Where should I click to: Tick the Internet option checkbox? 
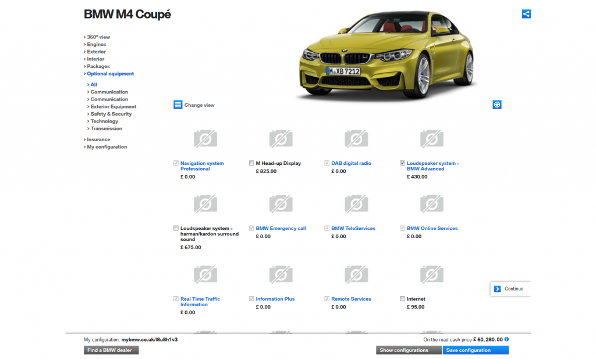click(x=403, y=299)
